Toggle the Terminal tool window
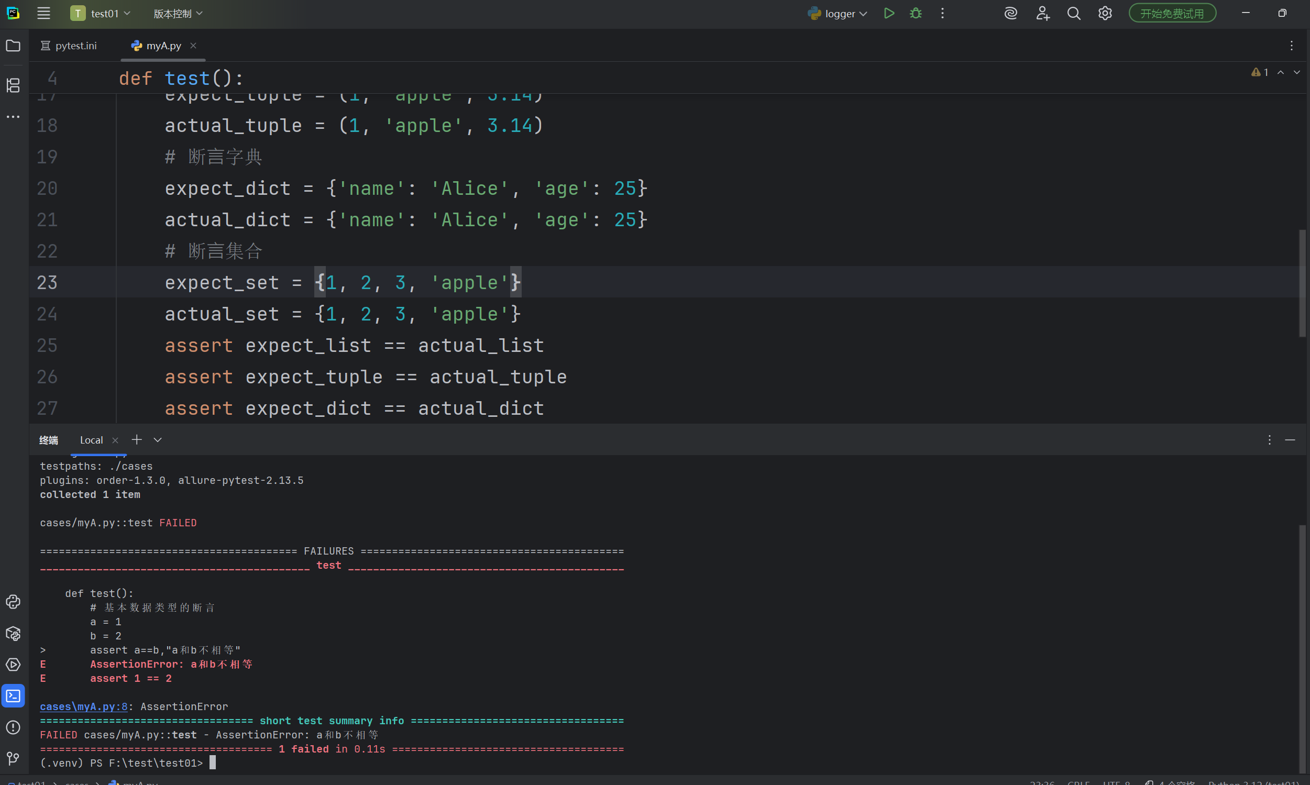Screen dimensions: 1310x785 tap(13, 696)
